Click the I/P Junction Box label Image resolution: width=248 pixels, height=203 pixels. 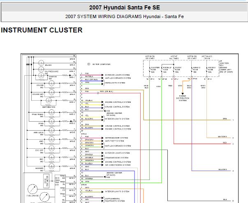226,66
